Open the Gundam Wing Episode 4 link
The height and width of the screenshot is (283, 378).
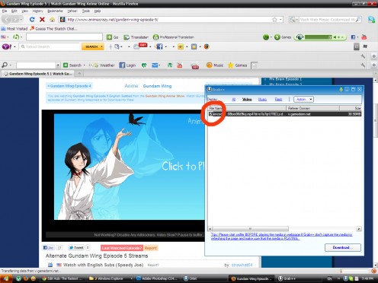69,86
